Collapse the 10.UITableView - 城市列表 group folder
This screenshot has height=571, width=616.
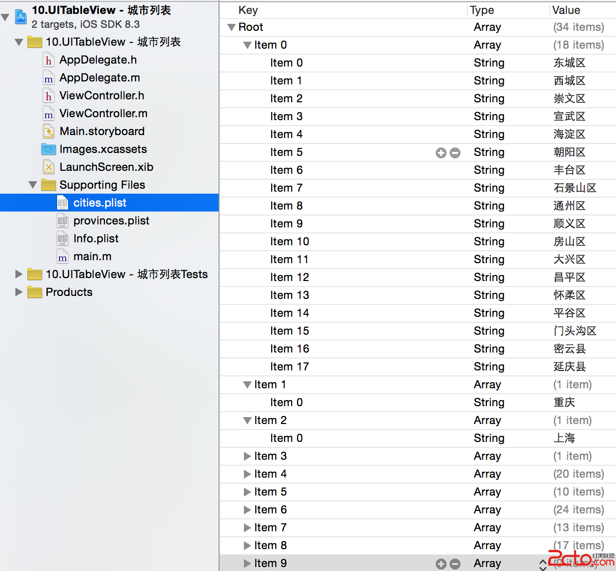click(x=19, y=42)
